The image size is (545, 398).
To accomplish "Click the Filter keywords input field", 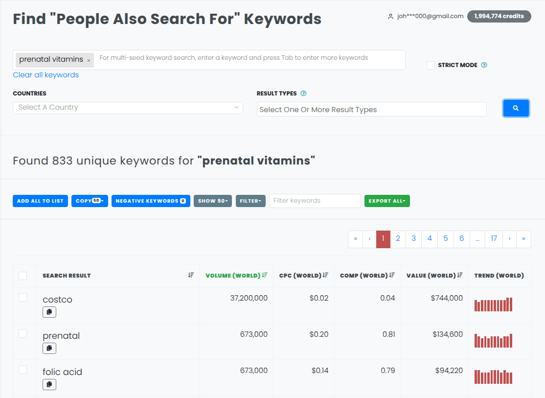I will pos(315,201).
